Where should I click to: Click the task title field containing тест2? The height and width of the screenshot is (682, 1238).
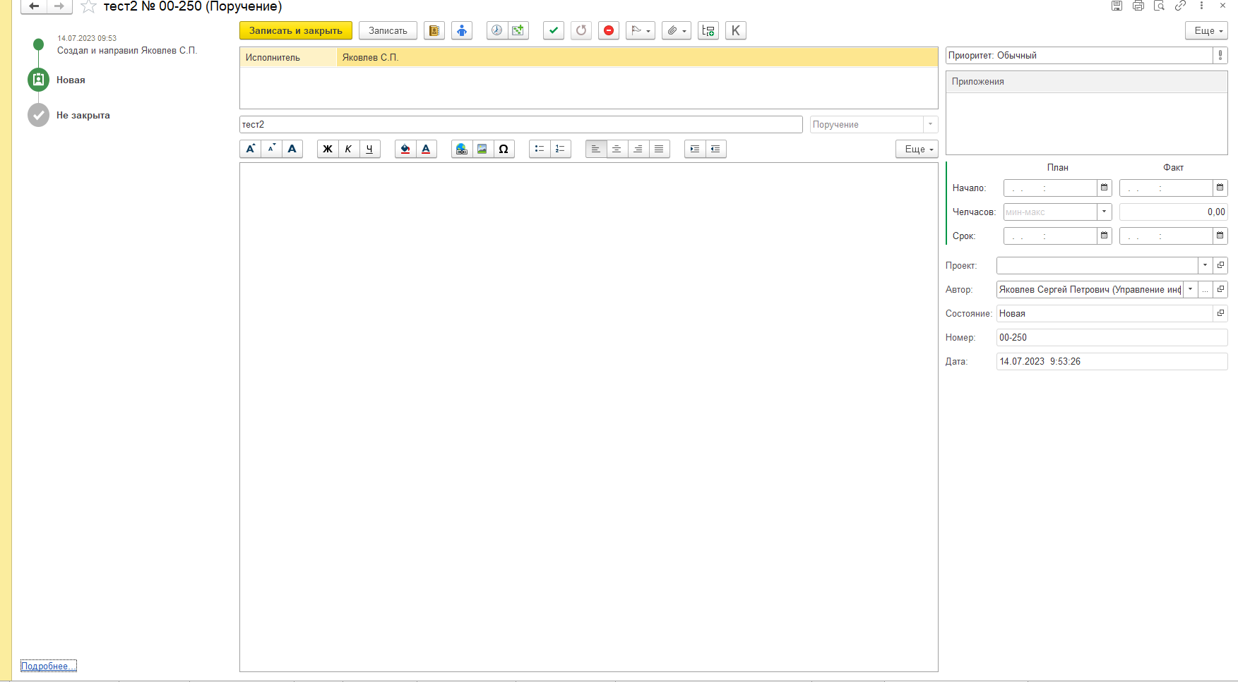tap(520, 124)
